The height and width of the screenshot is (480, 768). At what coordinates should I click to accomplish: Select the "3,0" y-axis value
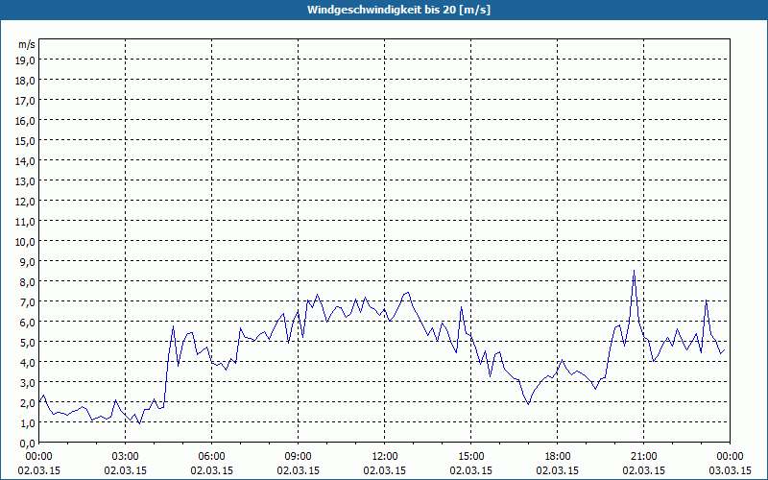[28, 383]
